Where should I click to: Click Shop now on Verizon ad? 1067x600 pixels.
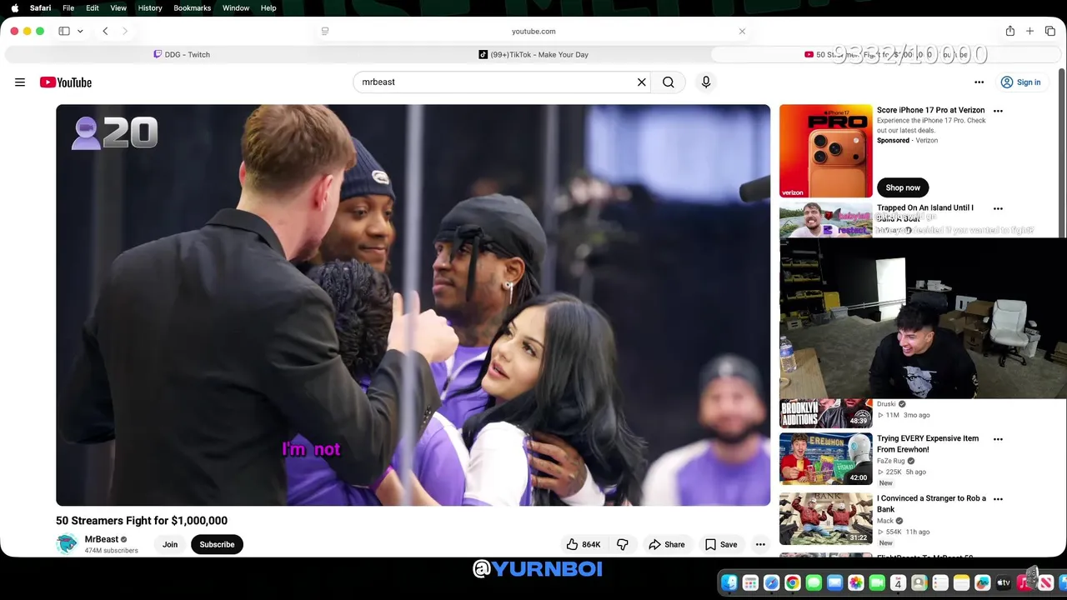903,187
